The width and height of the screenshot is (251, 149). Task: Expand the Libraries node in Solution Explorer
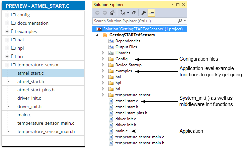[103, 53]
